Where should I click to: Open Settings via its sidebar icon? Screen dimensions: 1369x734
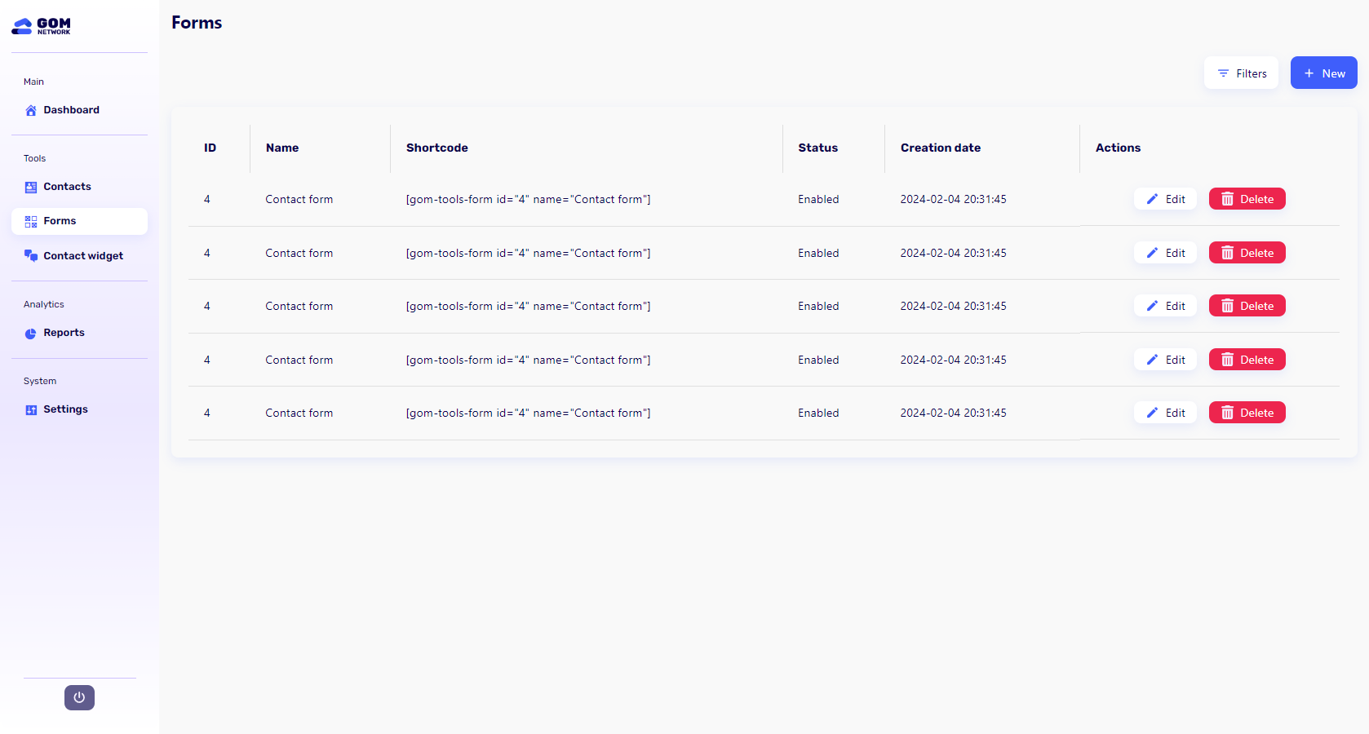tap(31, 409)
